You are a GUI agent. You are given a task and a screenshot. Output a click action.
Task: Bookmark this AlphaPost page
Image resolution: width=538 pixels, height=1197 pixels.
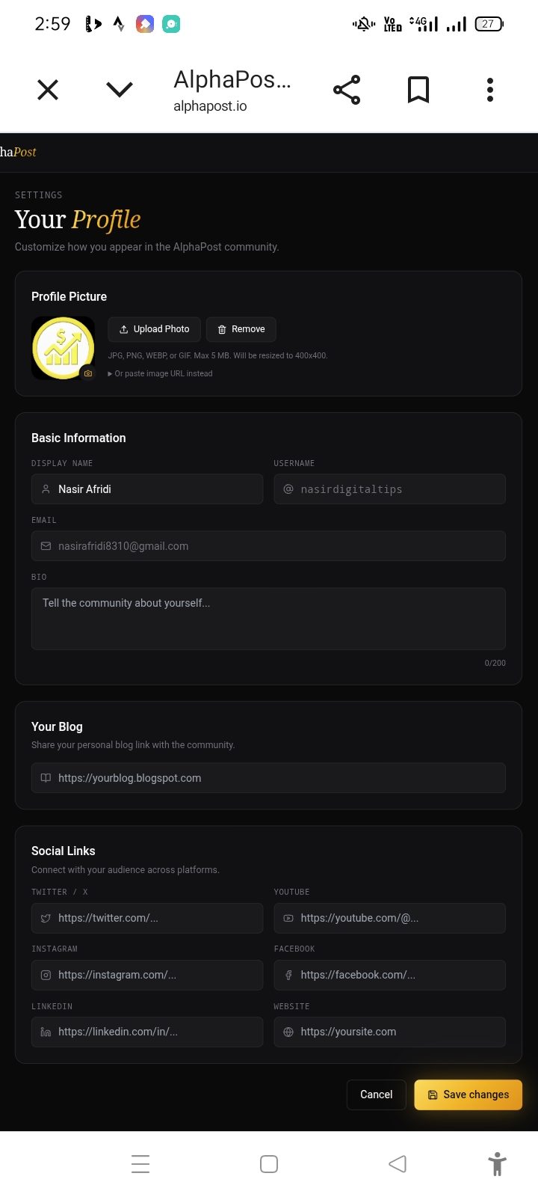pyautogui.click(x=418, y=90)
